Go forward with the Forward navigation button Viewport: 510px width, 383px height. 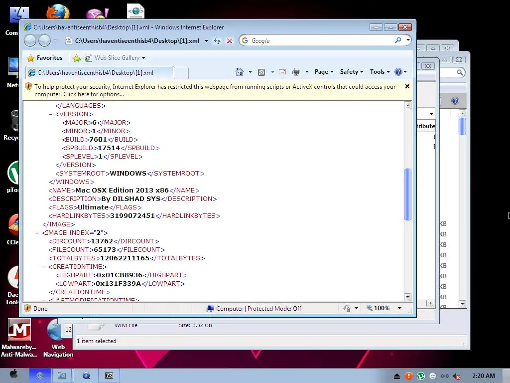44,41
